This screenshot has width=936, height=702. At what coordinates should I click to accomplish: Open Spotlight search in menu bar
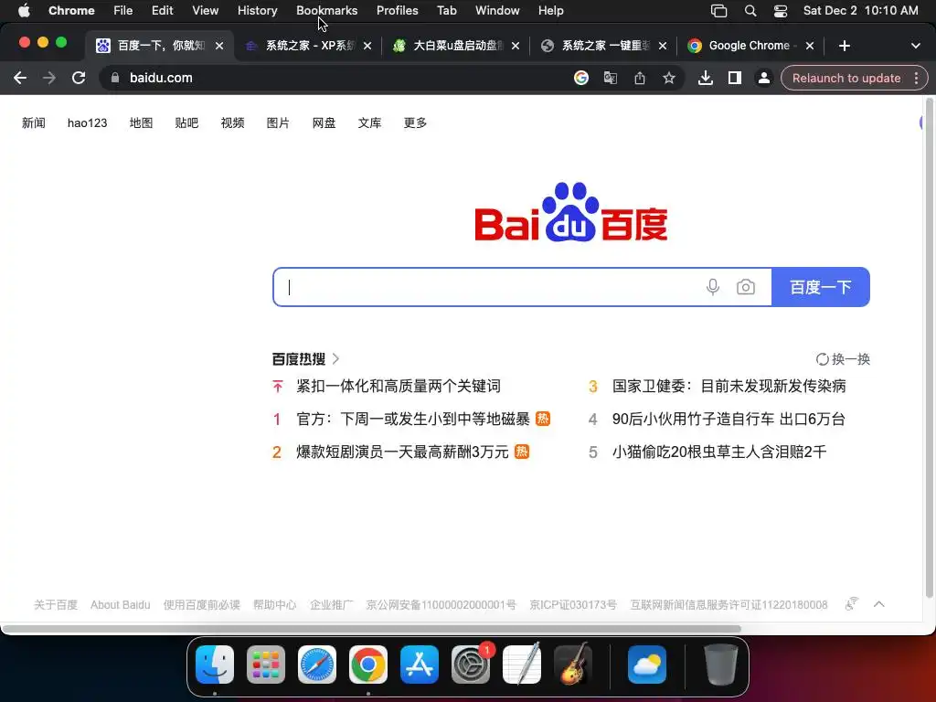pyautogui.click(x=750, y=11)
